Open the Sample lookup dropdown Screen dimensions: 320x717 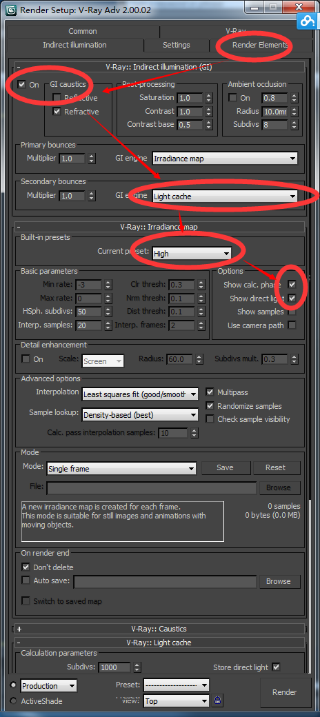click(140, 415)
